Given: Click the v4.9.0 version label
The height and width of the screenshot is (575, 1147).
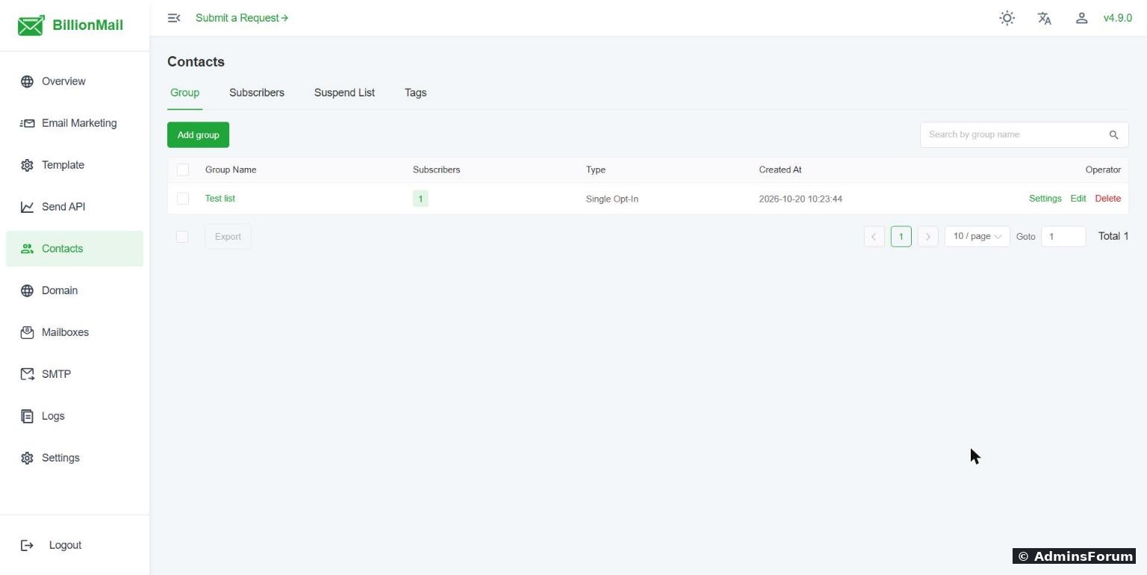Looking at the screenshot, I should point(1118,18).
